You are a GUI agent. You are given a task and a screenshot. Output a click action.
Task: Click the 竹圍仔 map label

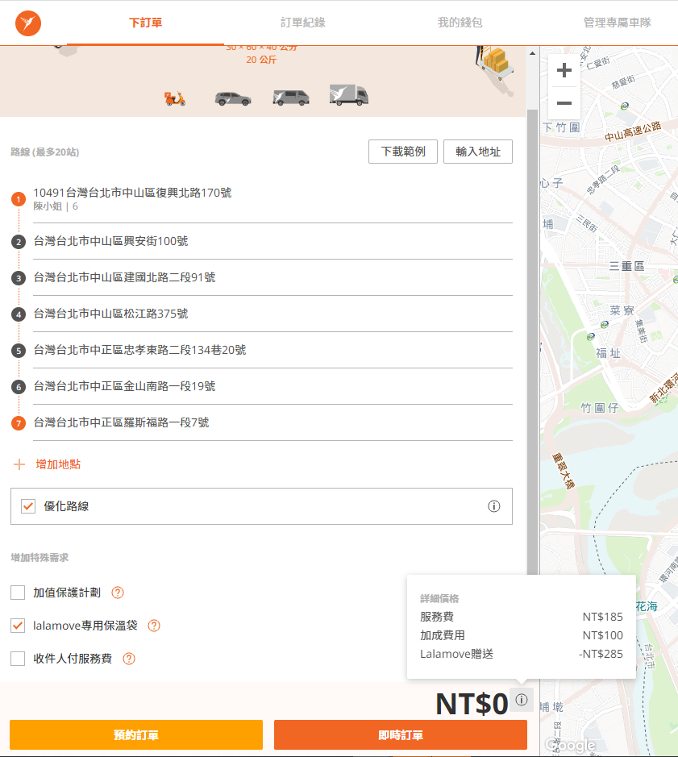pos(599,408)
